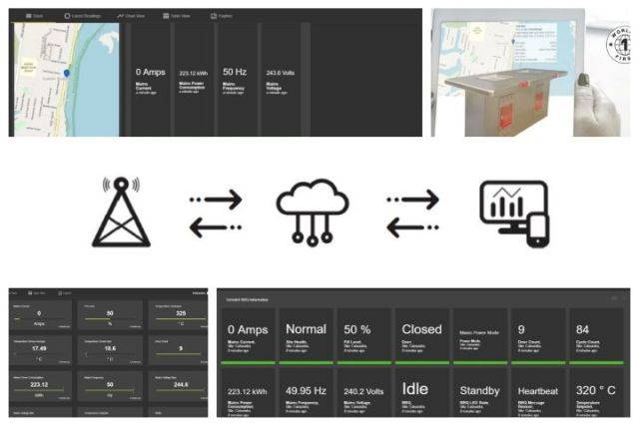The width and height of the screenshot is (639, 426).
Task: Select the 17.49 °C temperature gauge
Action: [40, 350]
